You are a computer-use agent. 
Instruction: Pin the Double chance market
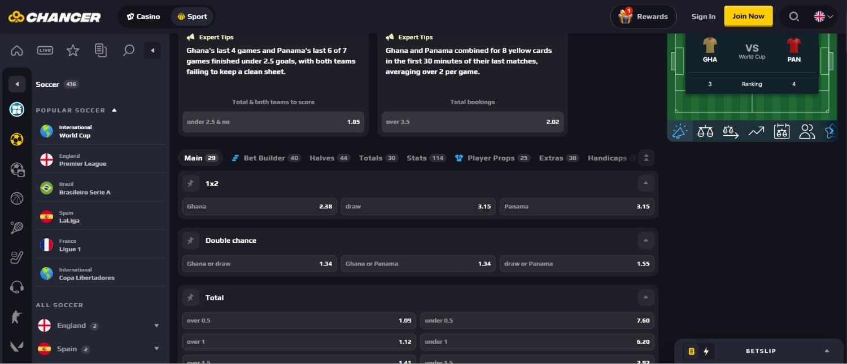click(190, 241)
